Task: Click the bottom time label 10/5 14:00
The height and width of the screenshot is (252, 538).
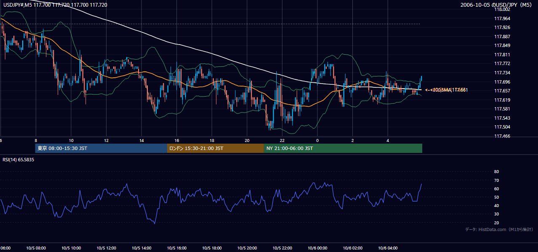Action: pos(141,248)
